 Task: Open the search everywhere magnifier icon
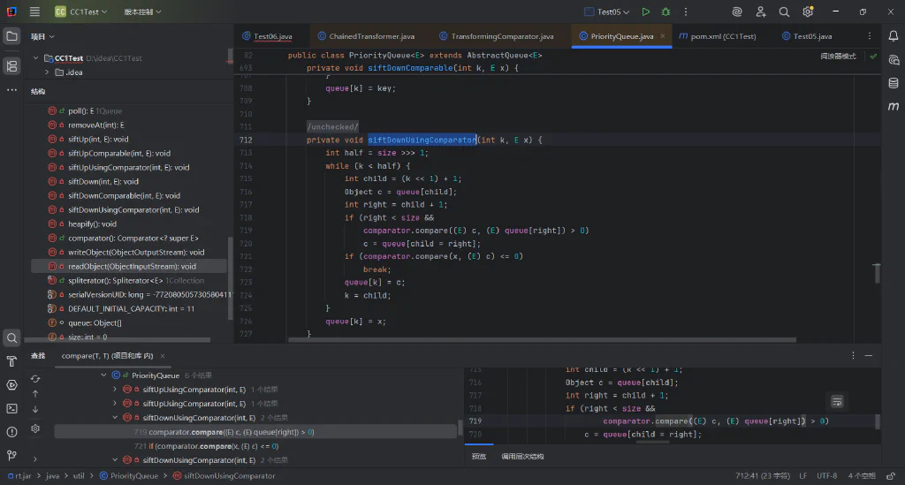click(784, 11)
